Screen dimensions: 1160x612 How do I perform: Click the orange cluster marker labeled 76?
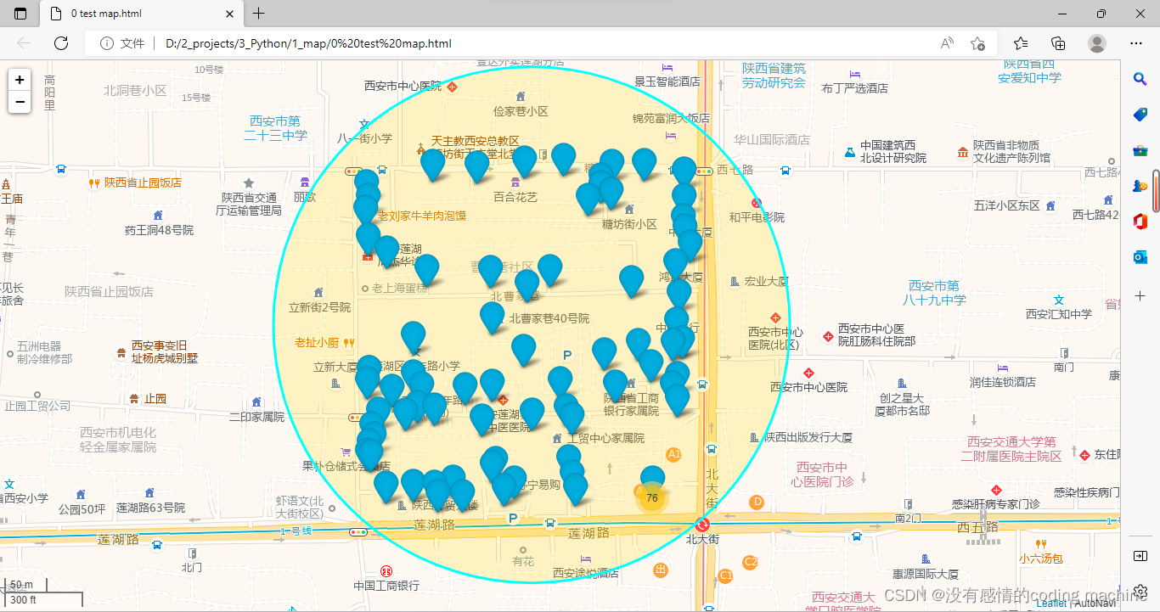tap(652, 497)
